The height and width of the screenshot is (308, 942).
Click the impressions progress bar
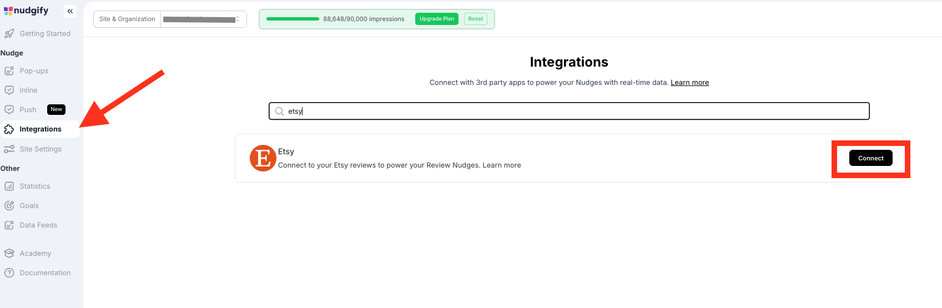point(293,19)
